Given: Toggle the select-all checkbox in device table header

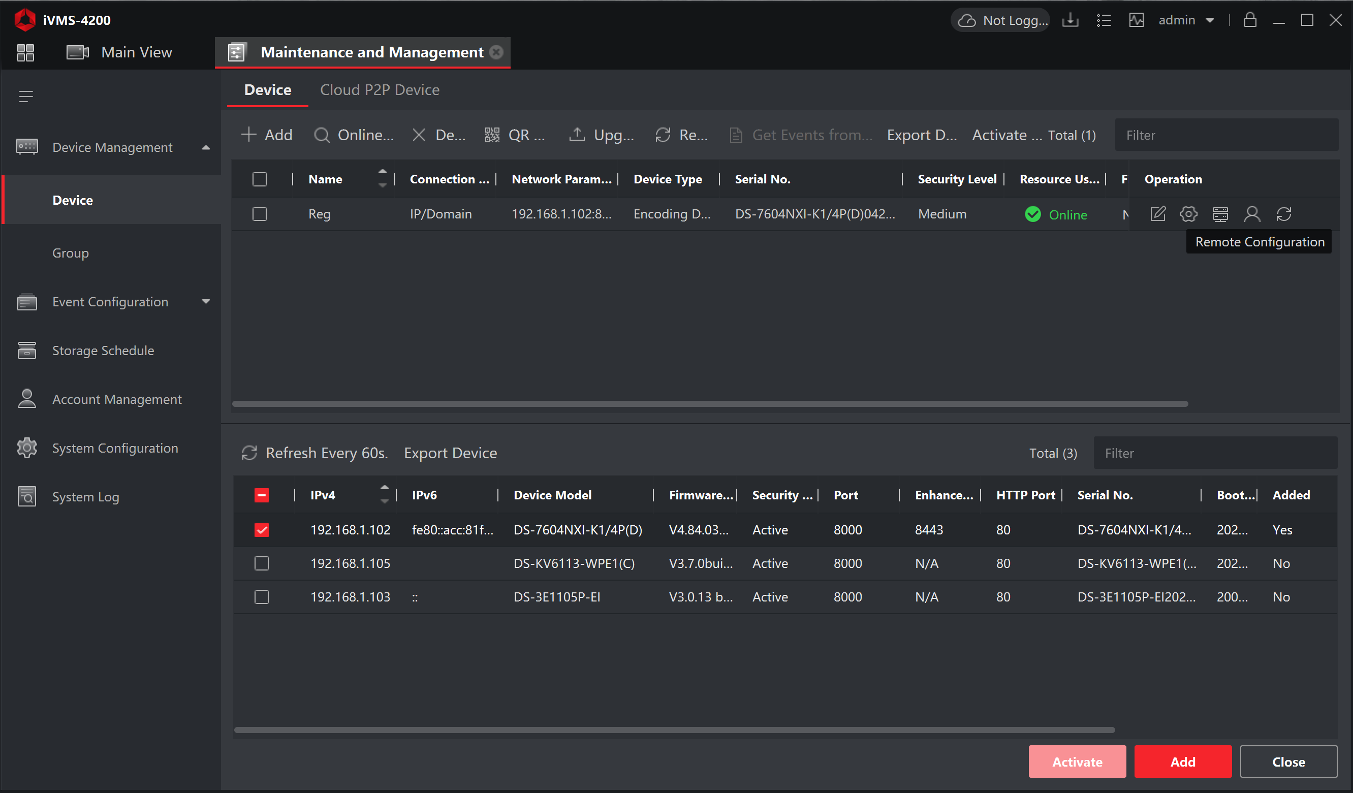Looking at the screenshot, I should [x=259, y=179].
